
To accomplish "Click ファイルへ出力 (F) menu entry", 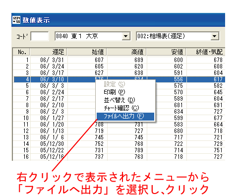I will click(125, 117).
